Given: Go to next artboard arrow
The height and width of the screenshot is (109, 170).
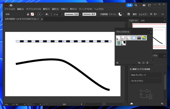Looking at the screenshot, I should tap(44, 104).
